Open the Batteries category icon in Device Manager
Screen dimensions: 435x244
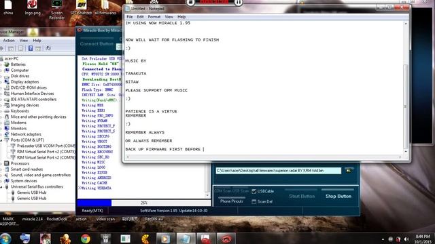[x=7, y=64]
